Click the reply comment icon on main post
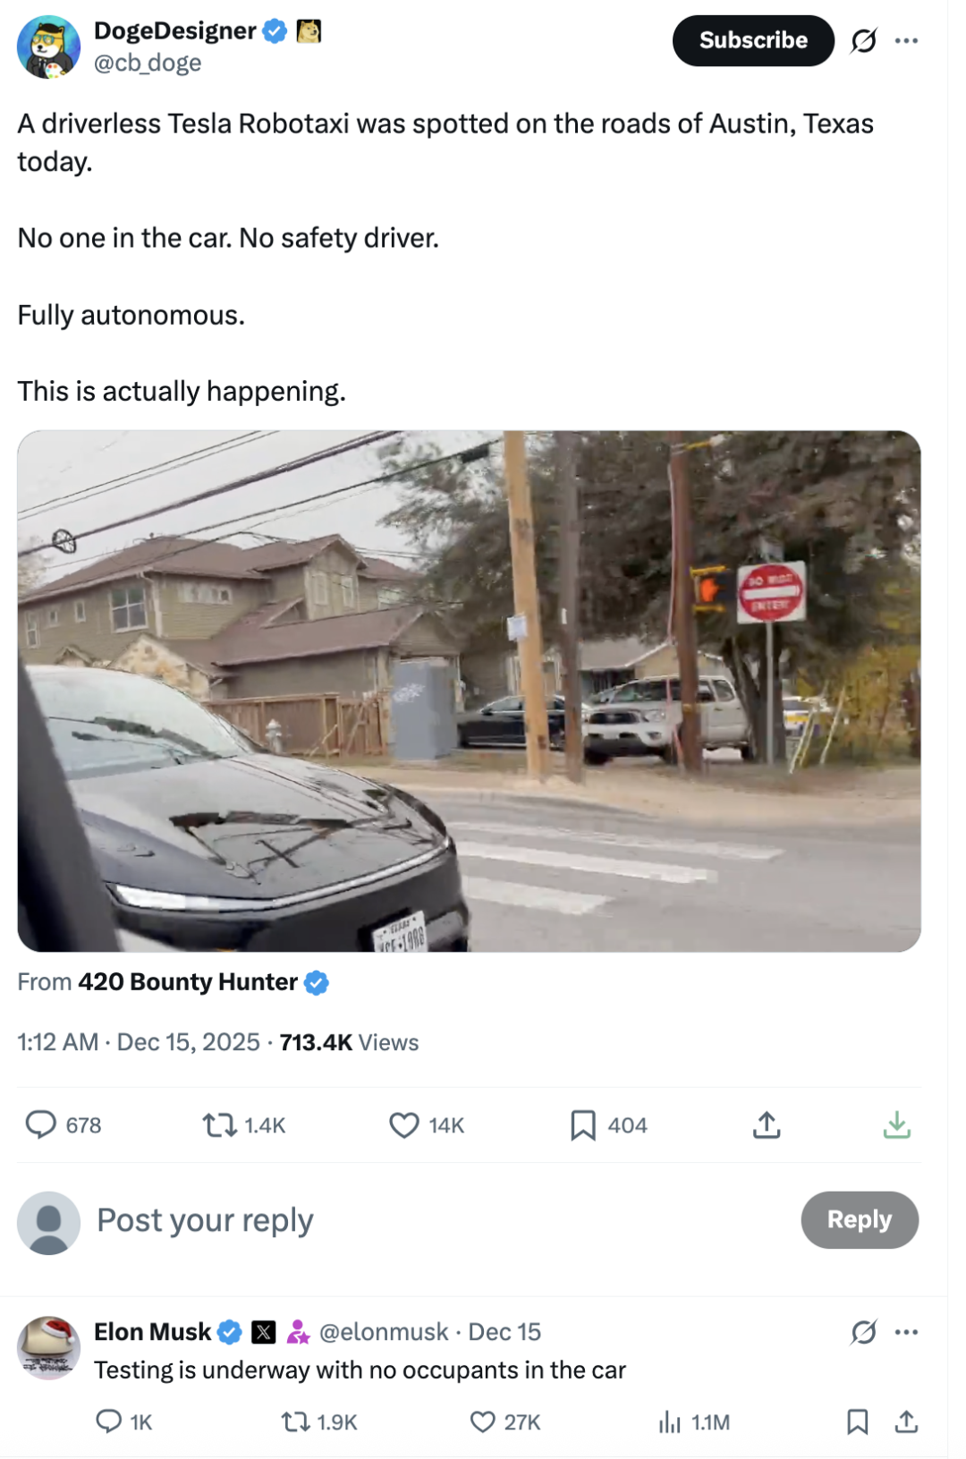The height and width of the screenshot is (1459, 966). point(40,1124)
